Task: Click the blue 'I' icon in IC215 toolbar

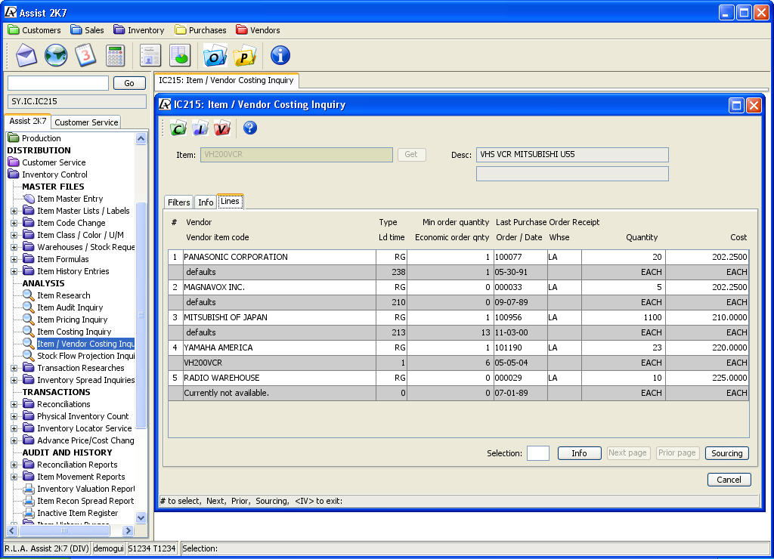Action: point(200,128)
